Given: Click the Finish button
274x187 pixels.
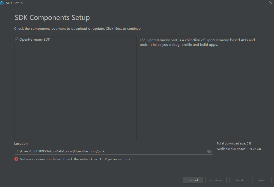Looking at the screenshot, I should click(262, 180).
